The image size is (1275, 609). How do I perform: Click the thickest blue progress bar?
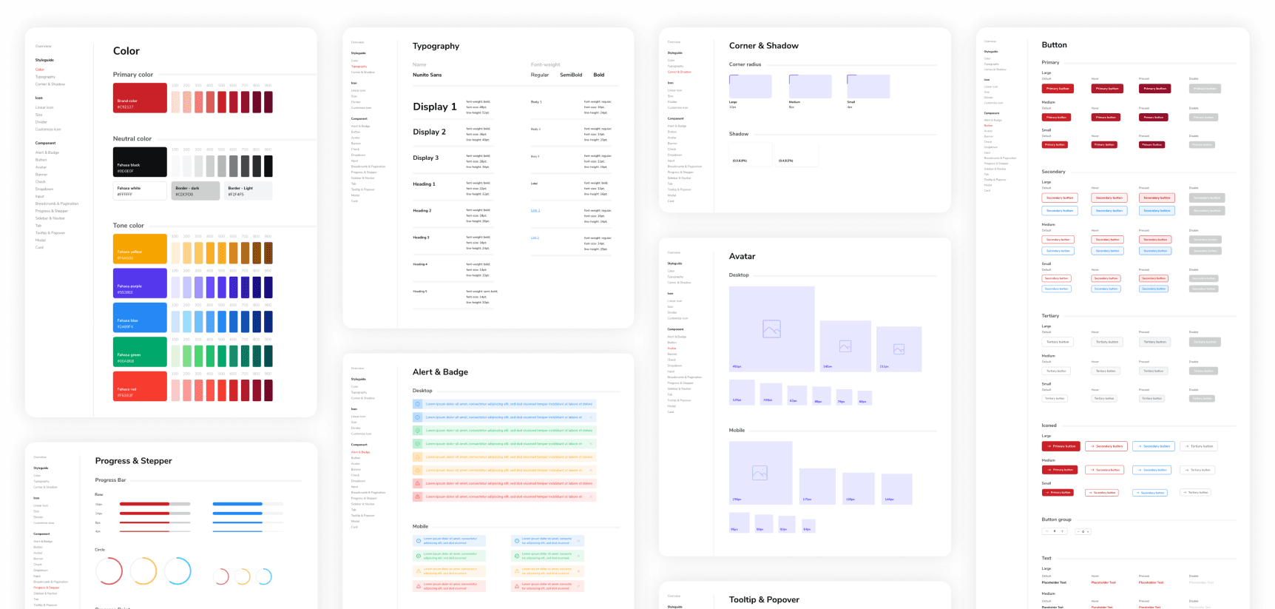248,504
